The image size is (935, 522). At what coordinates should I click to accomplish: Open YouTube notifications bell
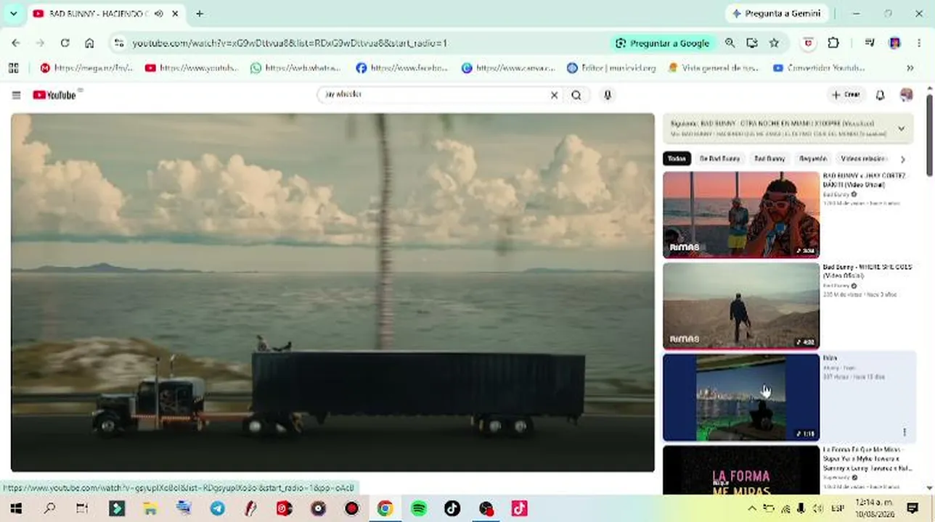pos(880,95)
